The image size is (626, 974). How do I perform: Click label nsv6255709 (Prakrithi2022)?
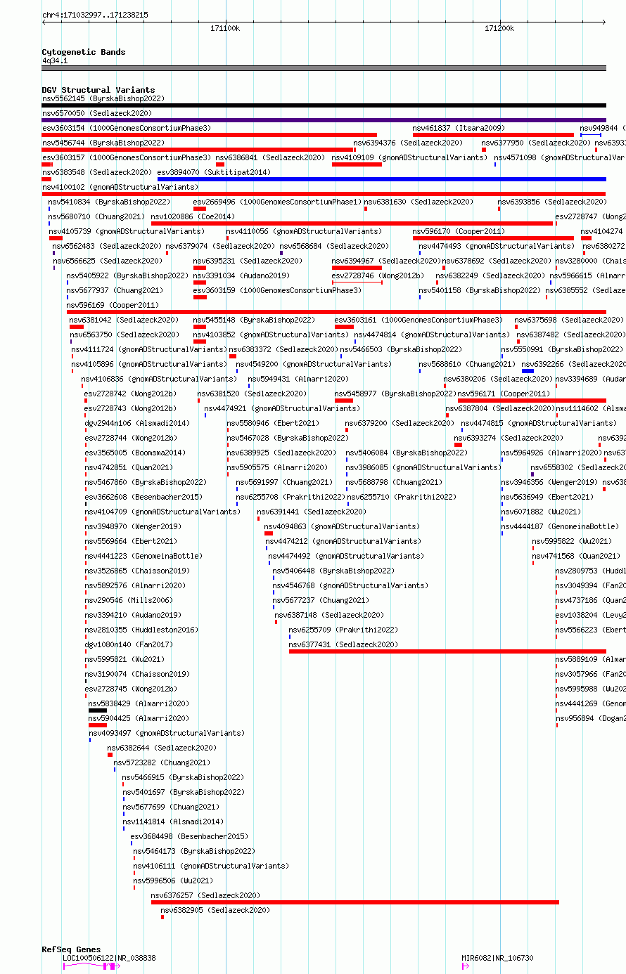pyautogui.click(x=343, y=630)
